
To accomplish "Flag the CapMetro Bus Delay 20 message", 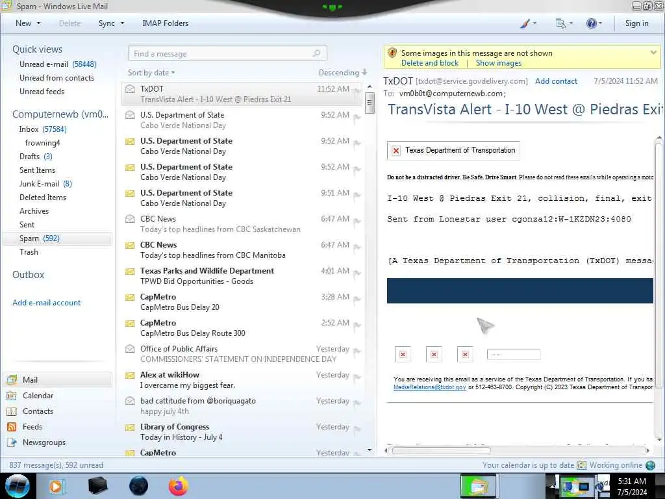I will click(357, 299).
